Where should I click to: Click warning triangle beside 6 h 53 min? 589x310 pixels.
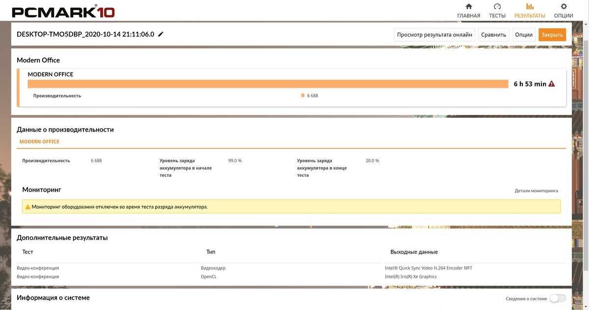click(x=552, y=84)
